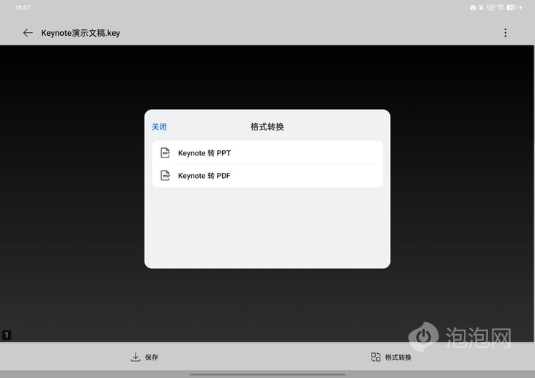This screenshot has height=378, width=535.
Task: Open the three-dot more options menu
Action: click(x=505, y=33)
